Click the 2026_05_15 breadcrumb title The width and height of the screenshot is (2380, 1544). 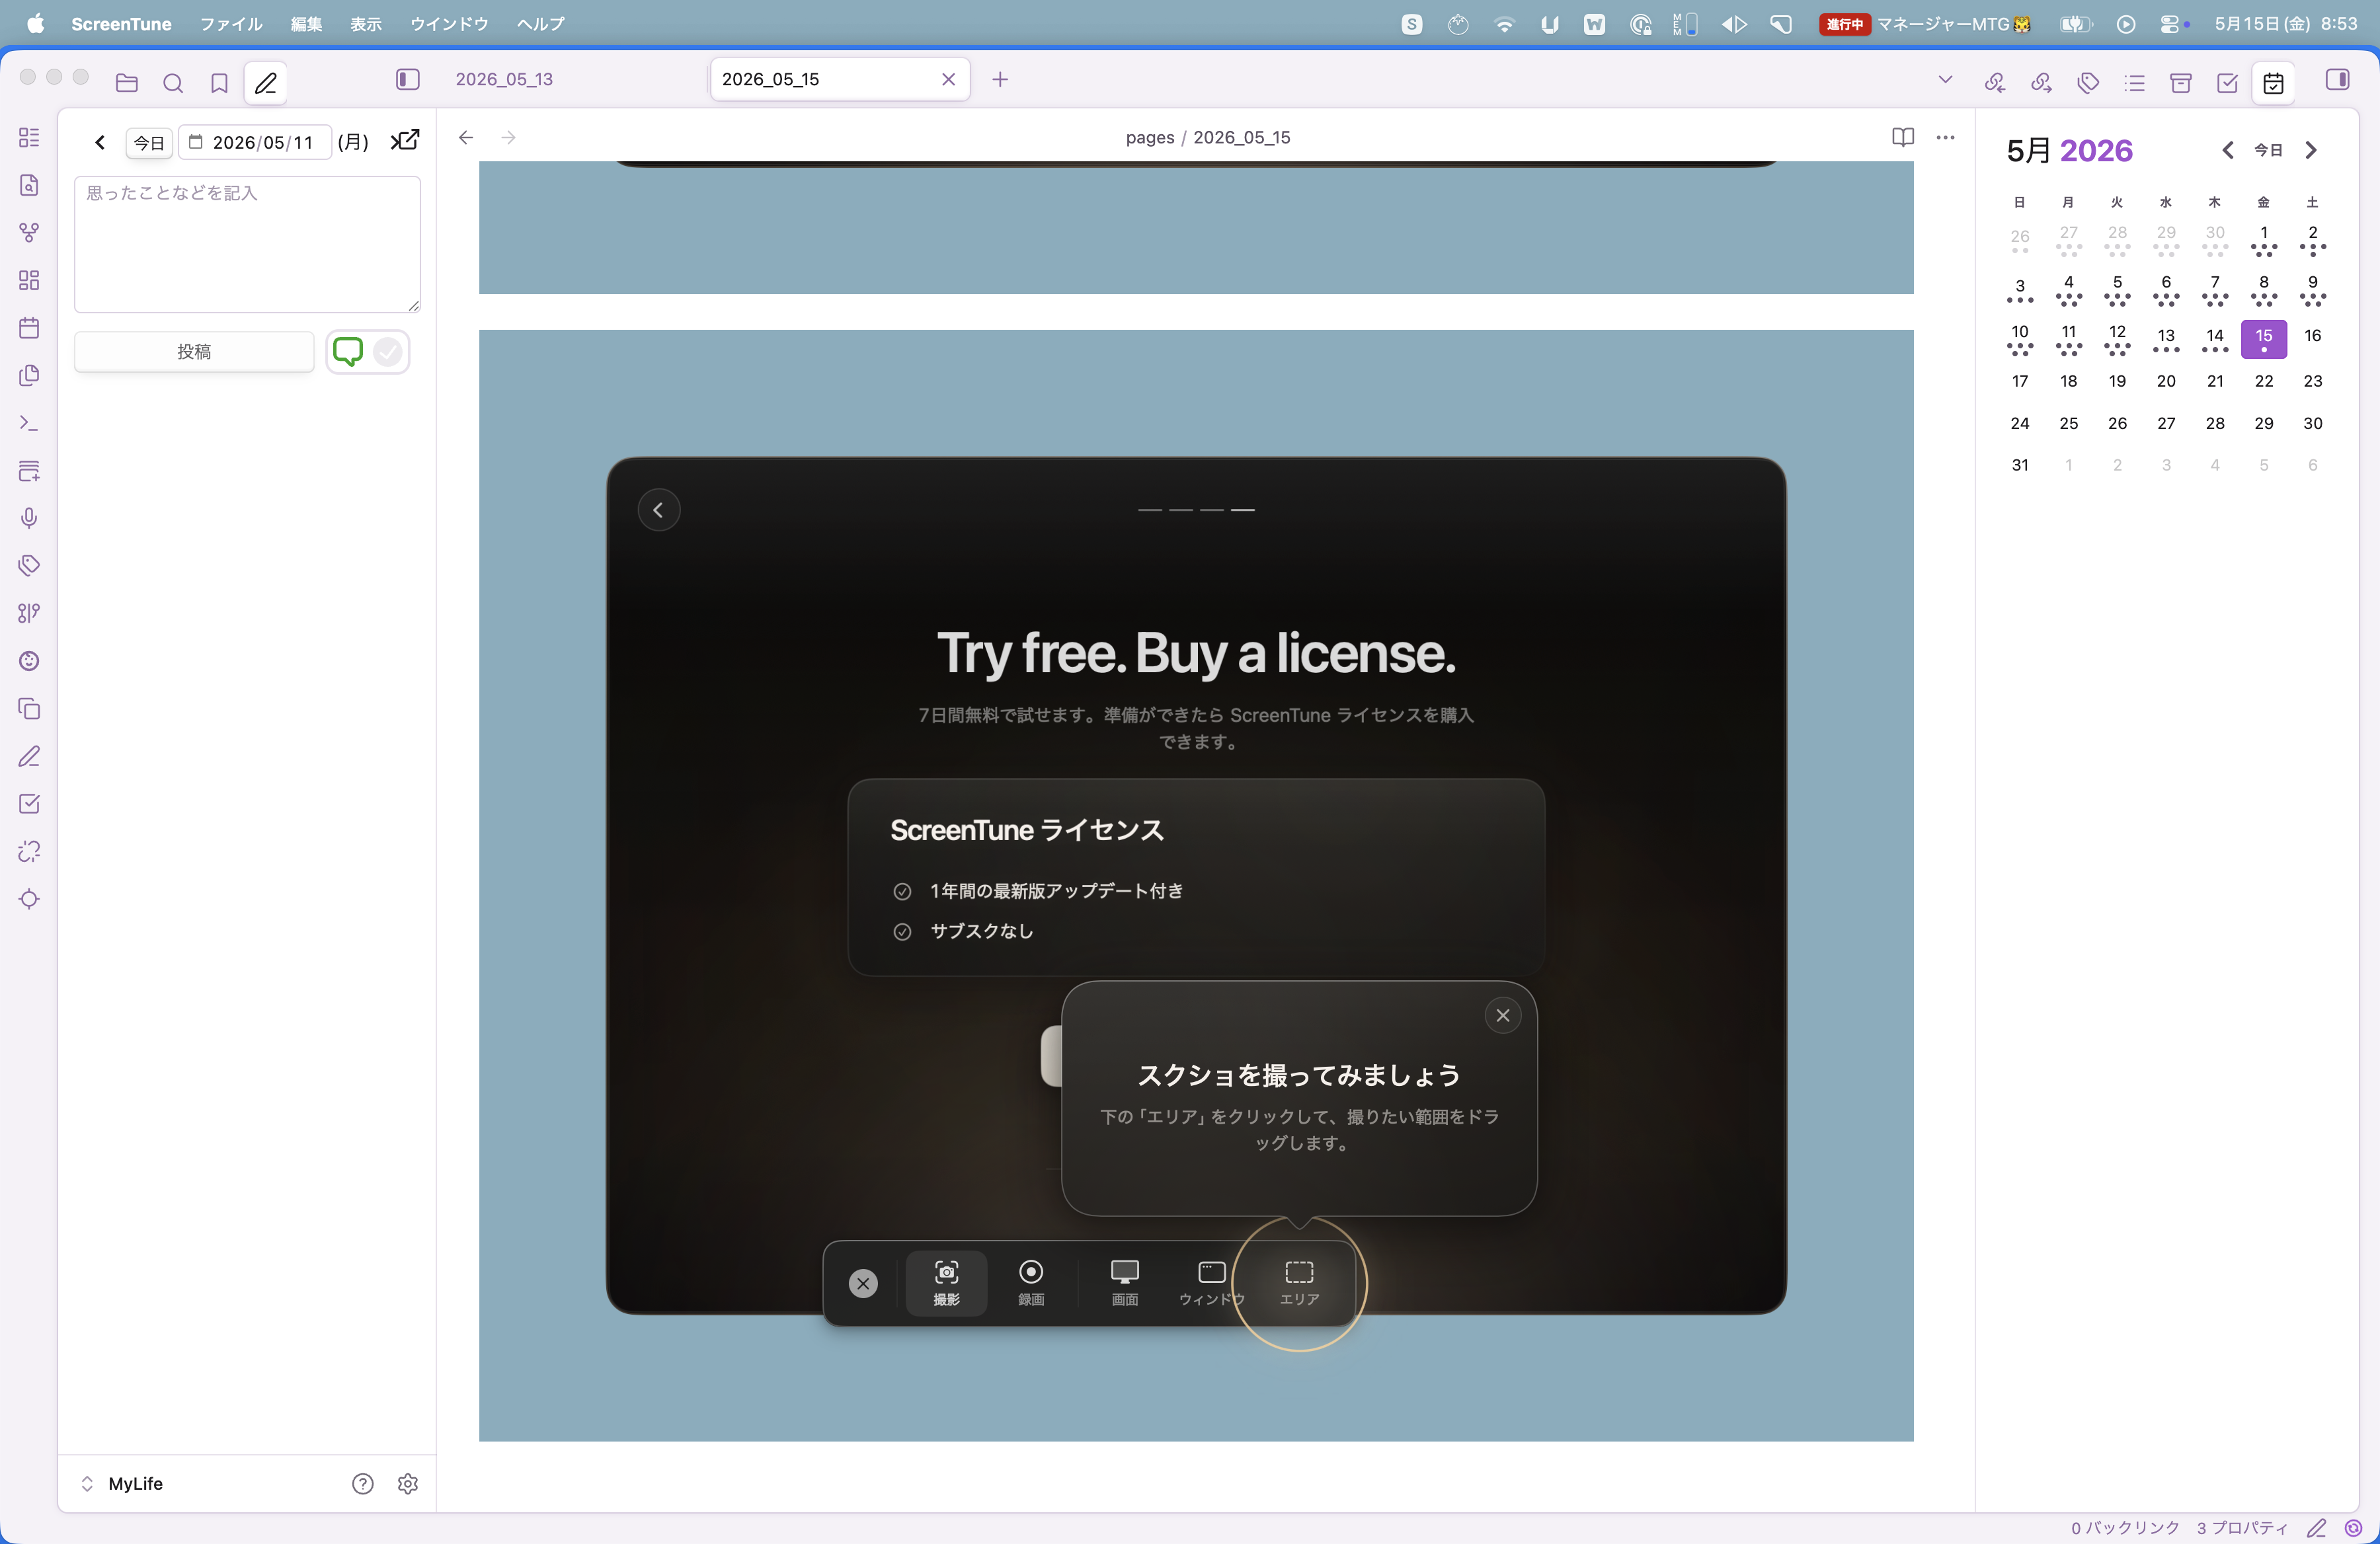(x=1241, y=138)
